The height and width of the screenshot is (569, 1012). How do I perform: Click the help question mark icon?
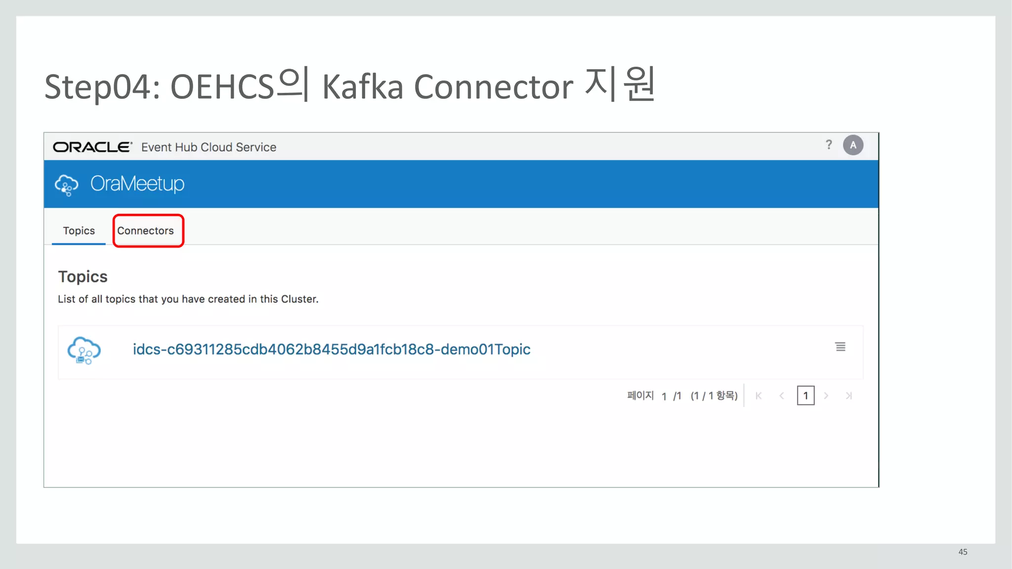[829, 145]
